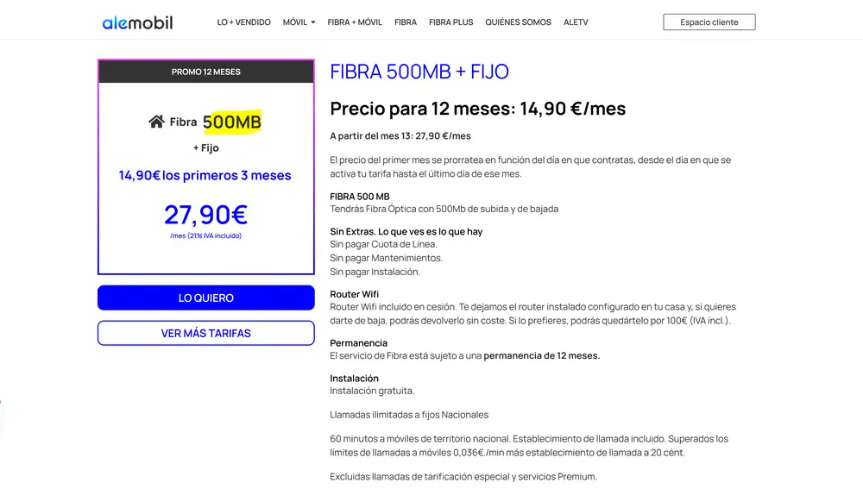
Task: Click the house icon beside Fibra
Action: 156,122
